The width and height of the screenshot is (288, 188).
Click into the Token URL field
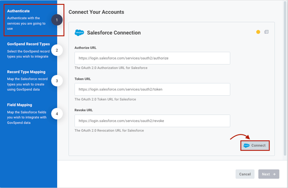point(152,89)
